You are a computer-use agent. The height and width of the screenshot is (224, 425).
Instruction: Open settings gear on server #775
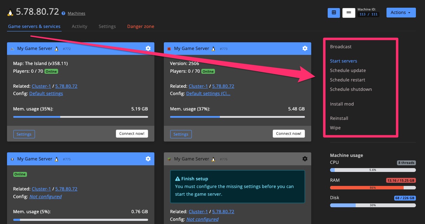click(148, 158)
